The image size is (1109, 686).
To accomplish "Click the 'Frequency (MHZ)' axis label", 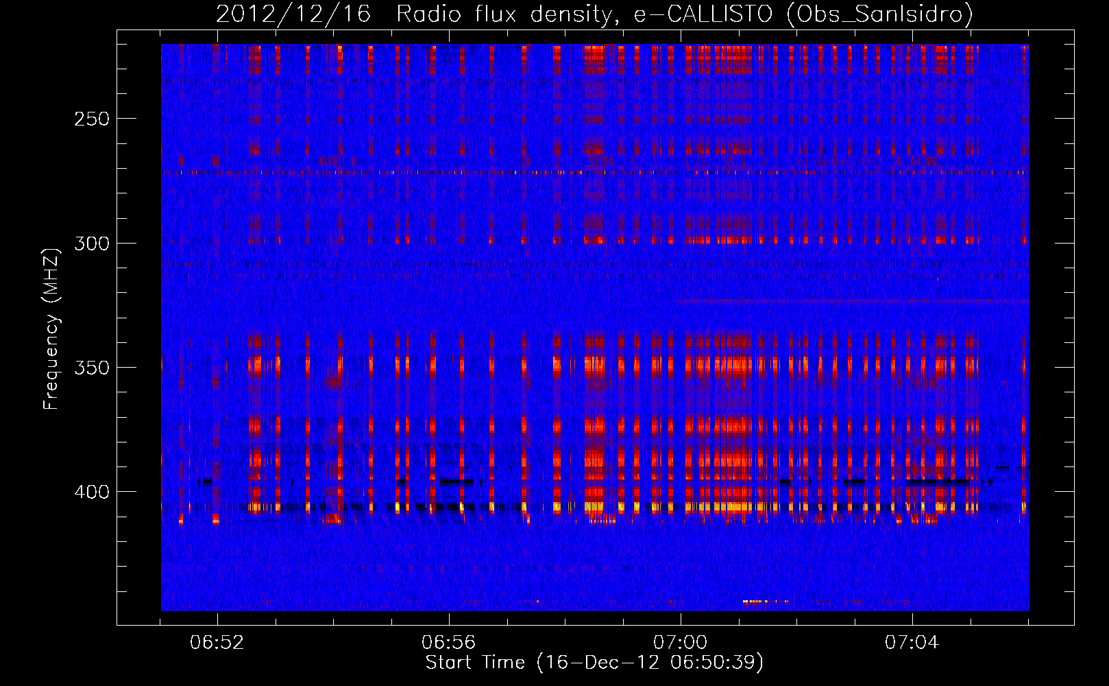I will [x=51, y=329].
